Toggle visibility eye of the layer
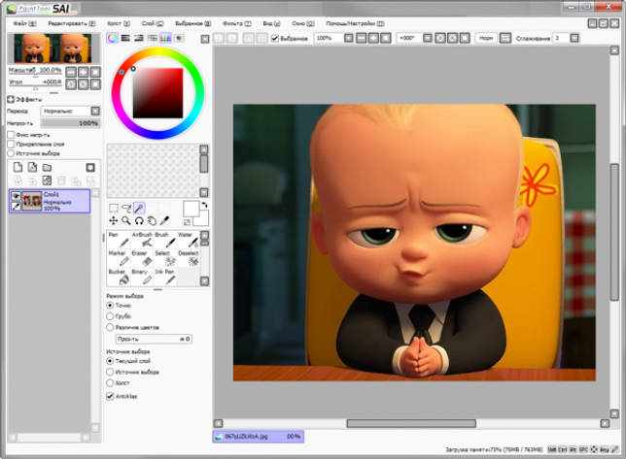This screenshot has height=459, width=626. (16, 196)
